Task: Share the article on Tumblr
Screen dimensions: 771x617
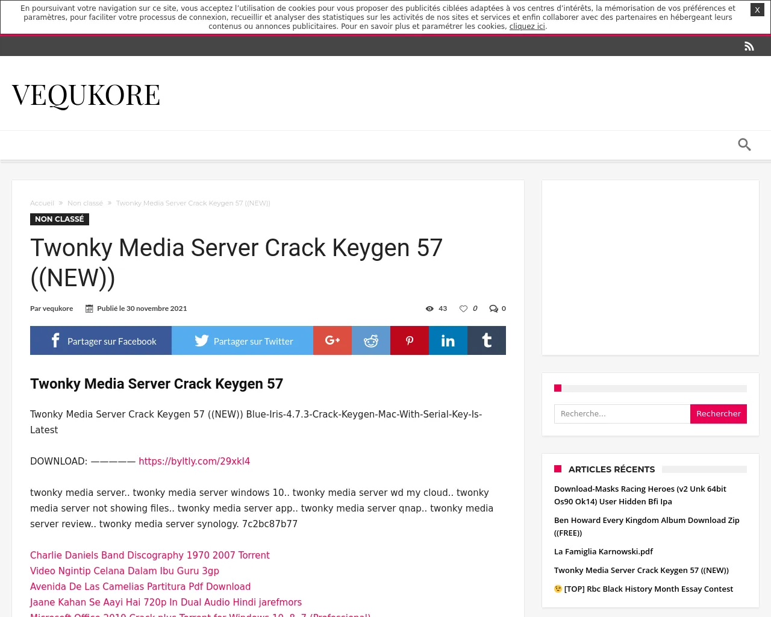Action: (487, 340)
